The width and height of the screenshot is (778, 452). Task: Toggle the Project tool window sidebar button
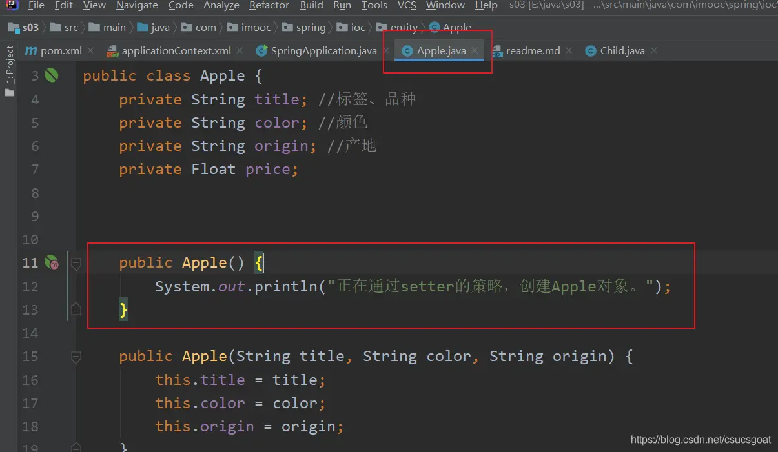click(9, 64)
